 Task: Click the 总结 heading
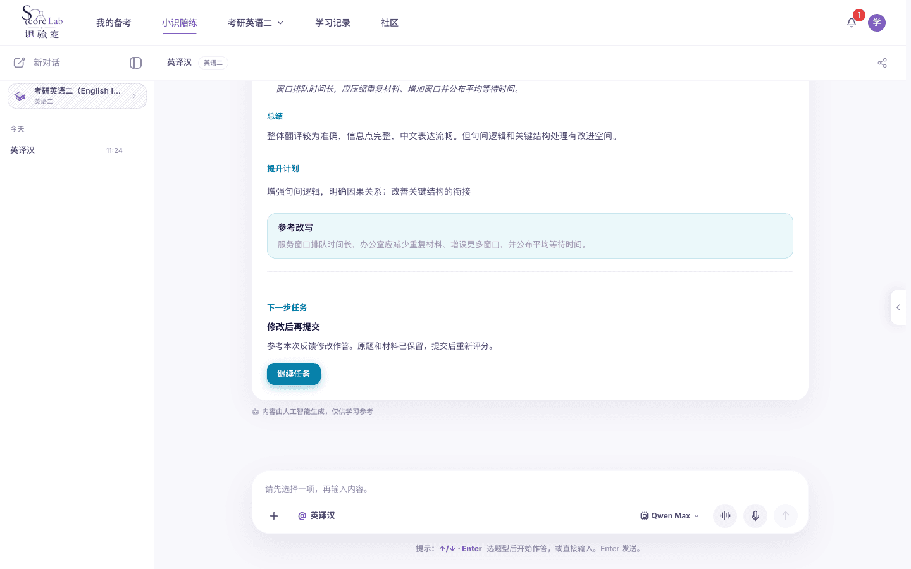click(x=275, y=116)
